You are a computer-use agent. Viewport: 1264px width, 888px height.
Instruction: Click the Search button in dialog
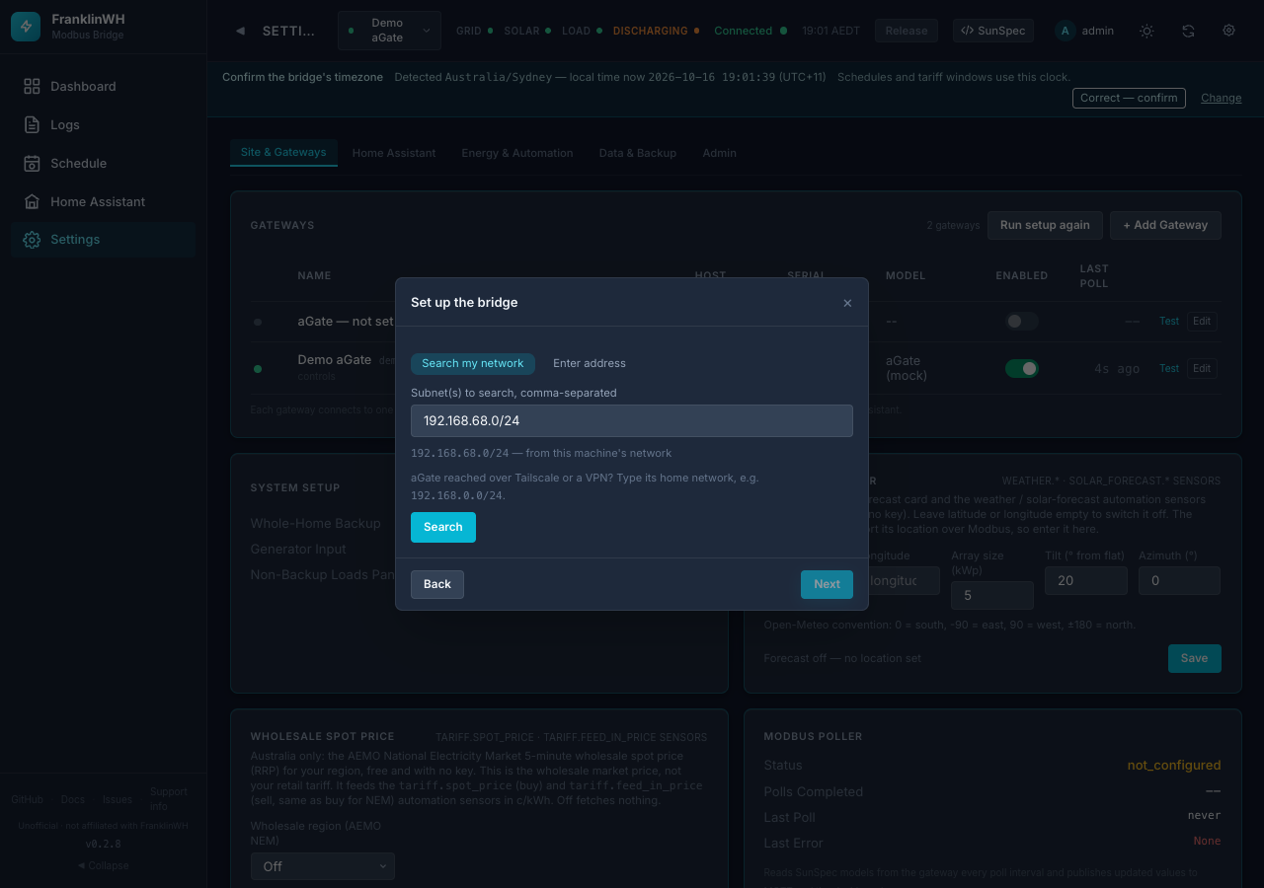[443, 527]
